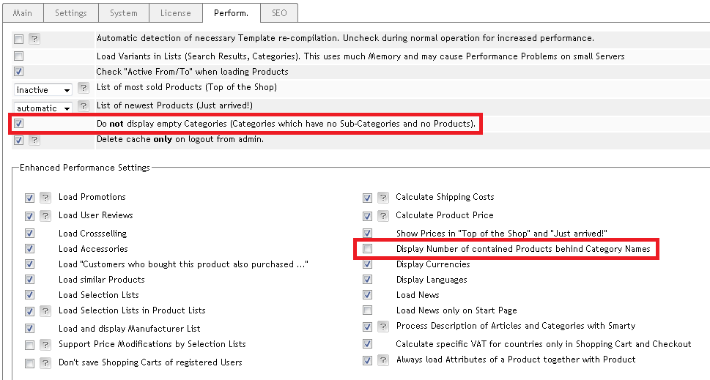Open help for Support Price Modifications by Selection Lists
The height and width of the screenshot is (380, 710).
pos(45,345)
